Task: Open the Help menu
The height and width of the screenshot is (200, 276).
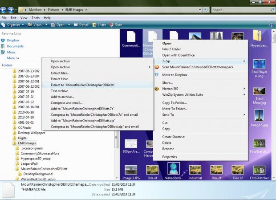Action: (x=47, y=18)
